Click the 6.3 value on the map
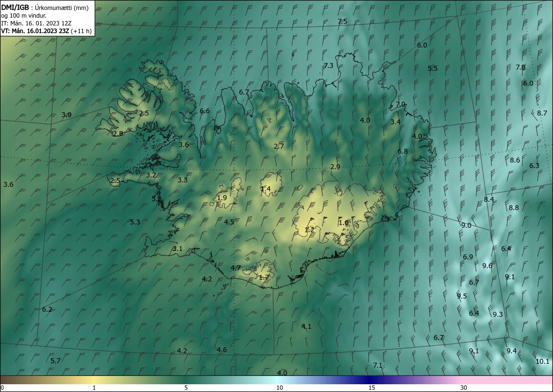 (534, 166)
